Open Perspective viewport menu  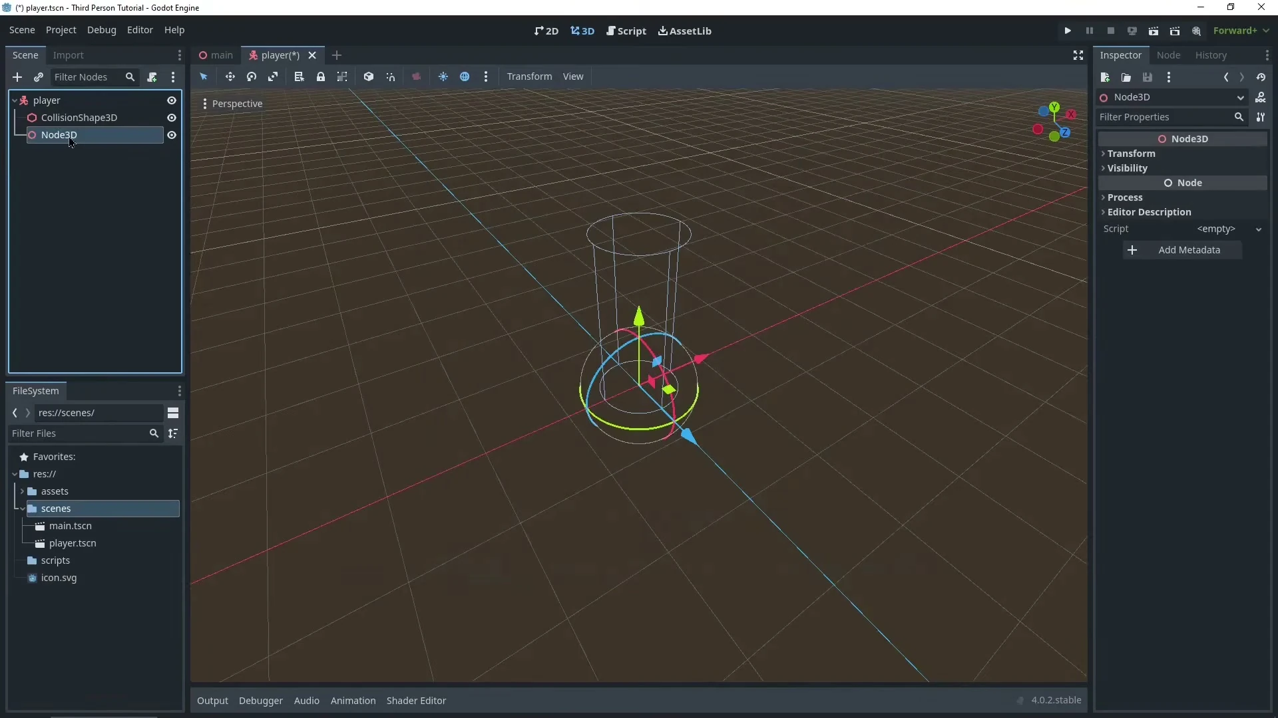pos(232,104)
